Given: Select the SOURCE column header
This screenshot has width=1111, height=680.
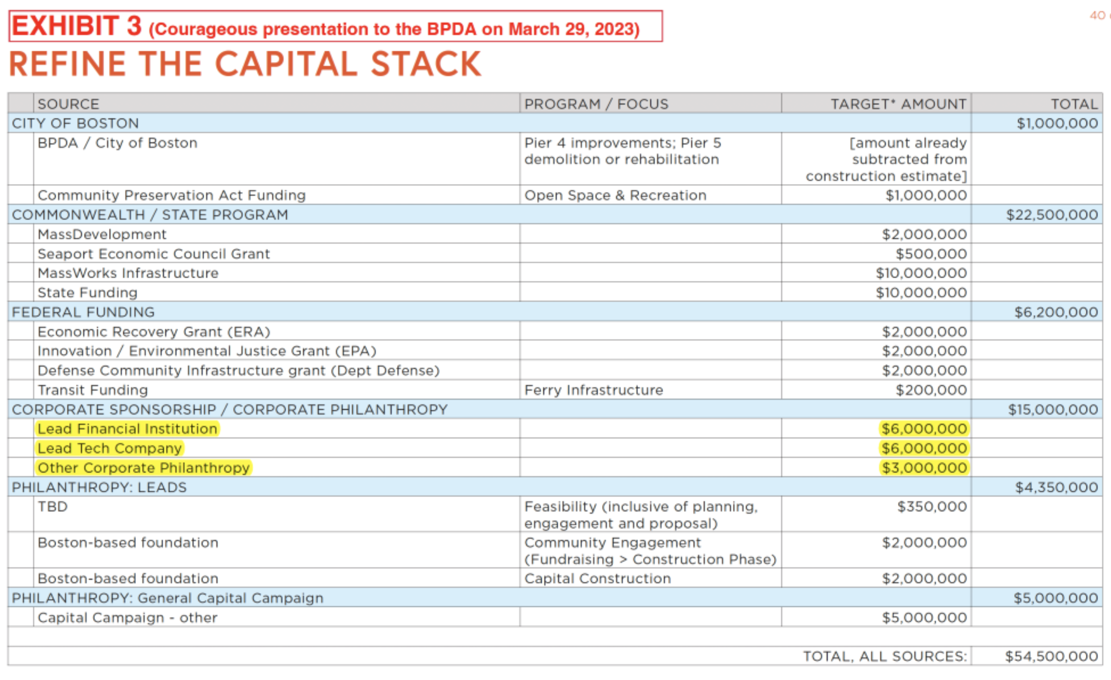Looking at the screenshot, I should click(69, 104).
